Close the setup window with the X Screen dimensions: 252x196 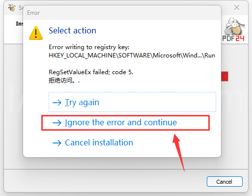pyautogui.click(x=237, y=7)
